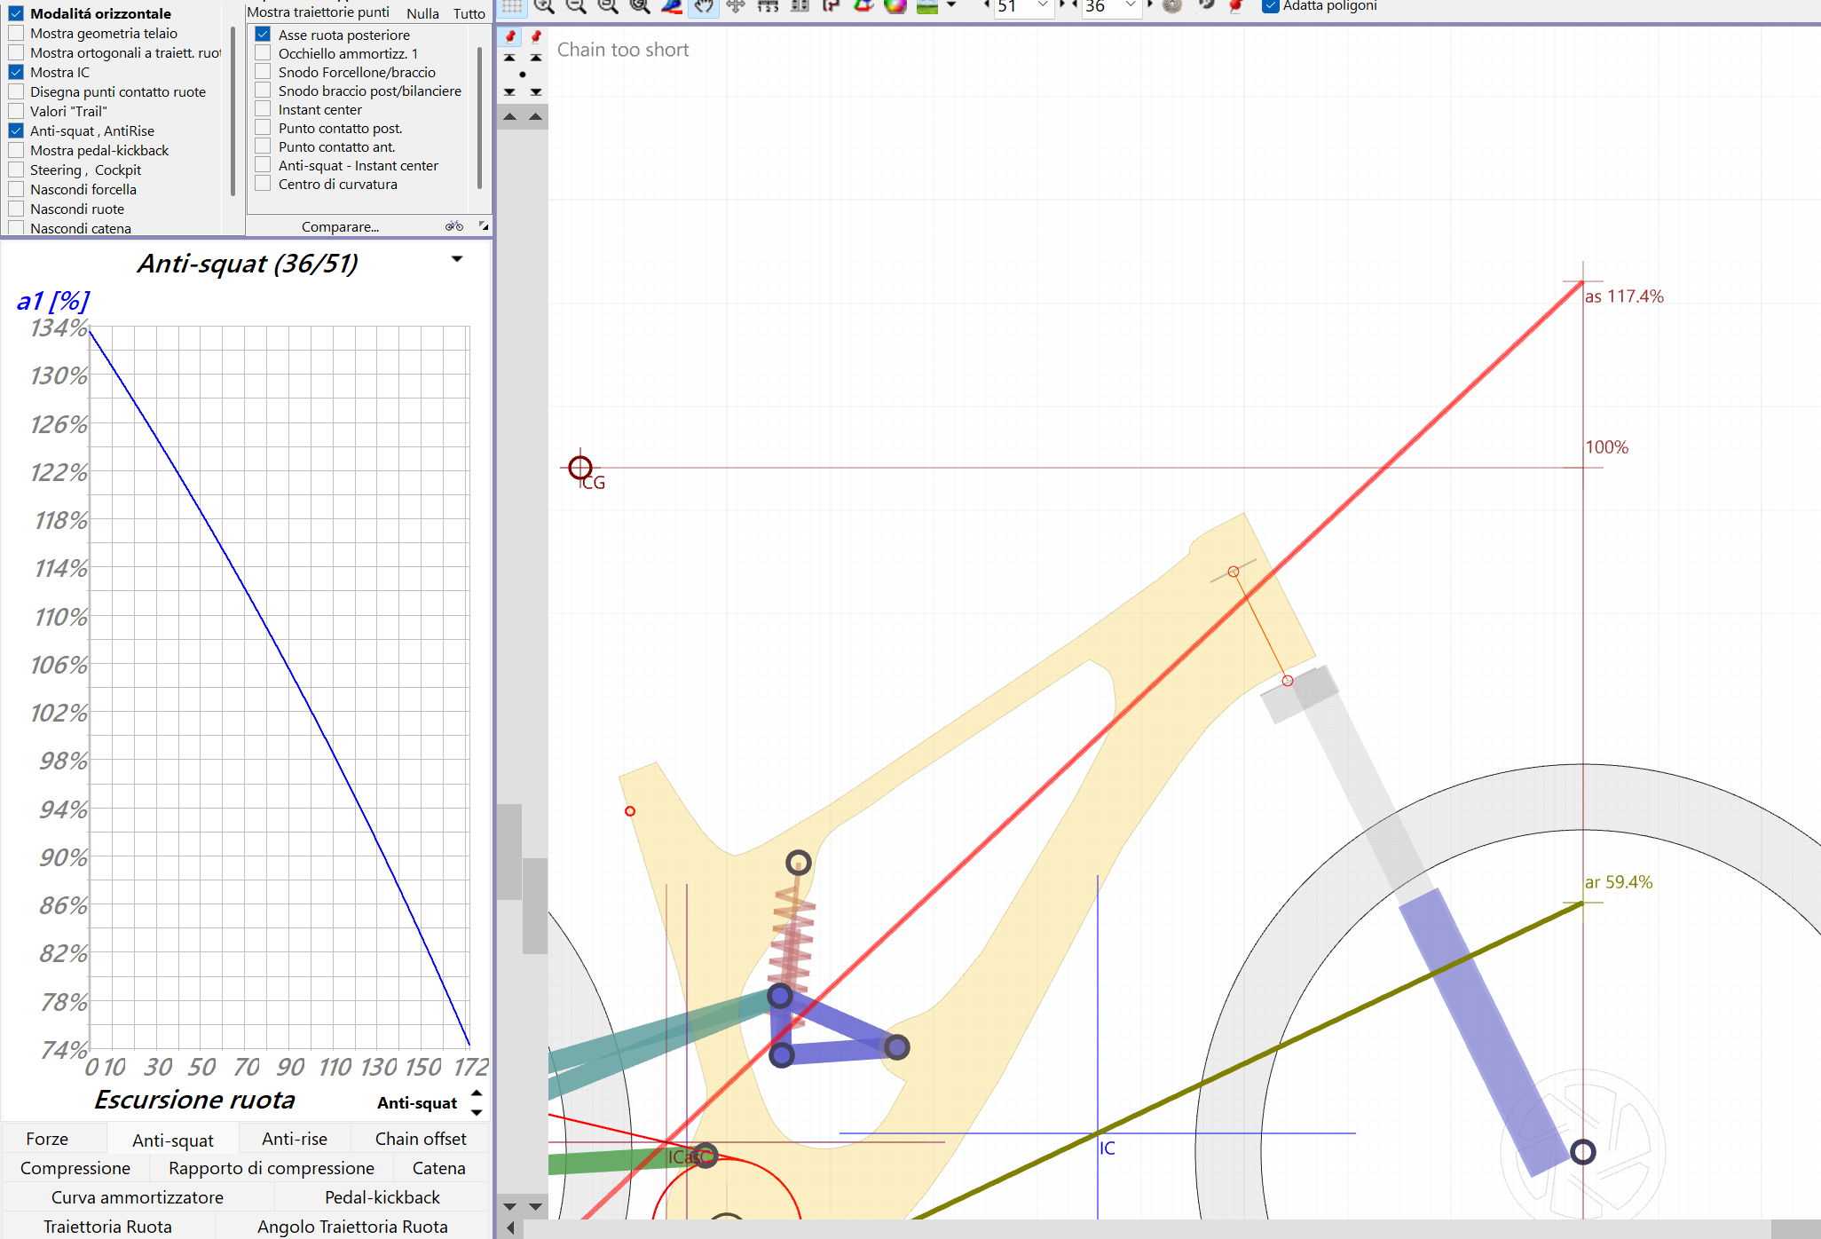Click the second vertical travel slider handle
The image size is (1821, 1239).
click(x=535, y=905)
